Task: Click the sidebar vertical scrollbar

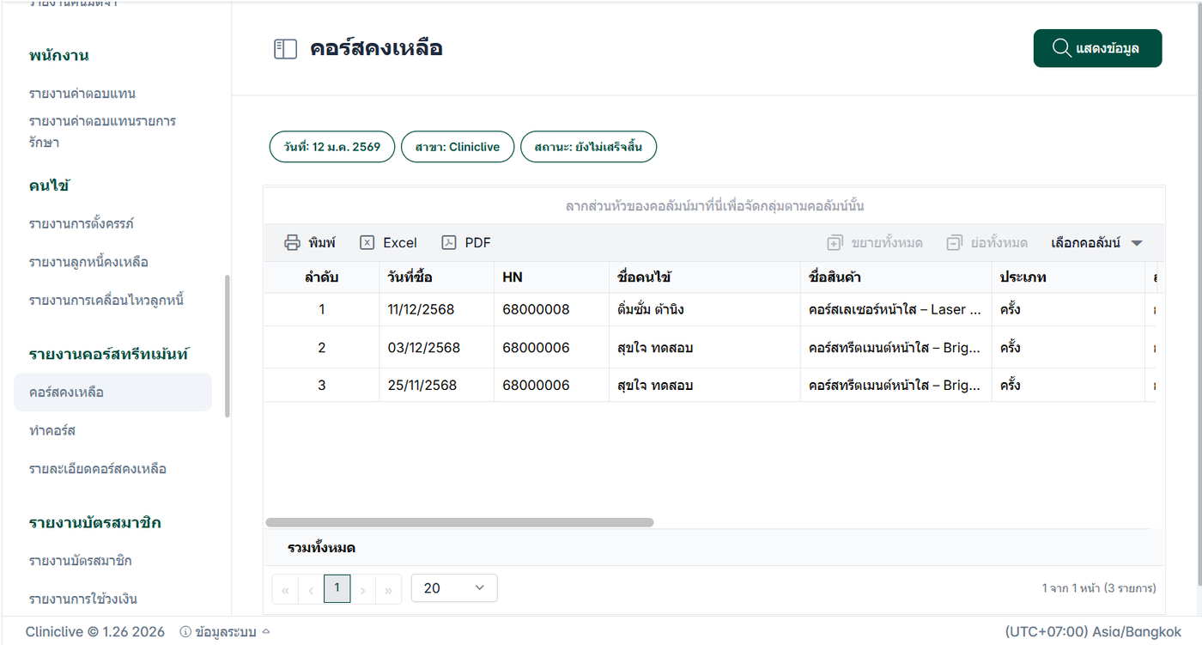Action: pyautogui.click(x=228, y=346)
